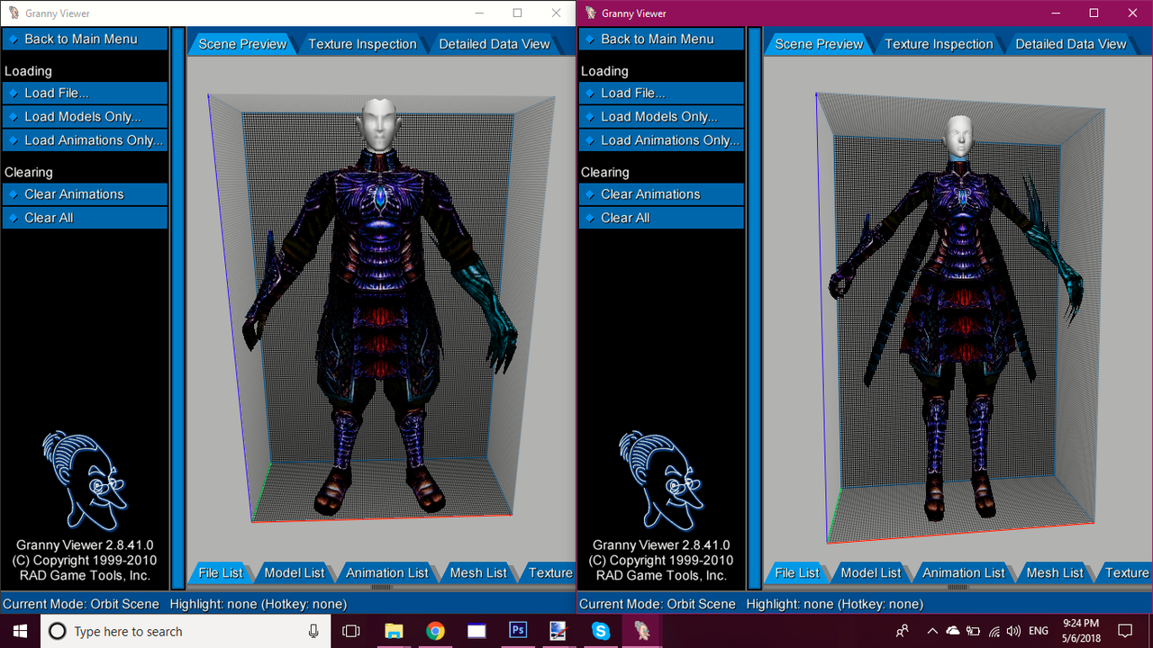
Task: Open Texture Inspection tab in right window
Action: coord(939,43)
